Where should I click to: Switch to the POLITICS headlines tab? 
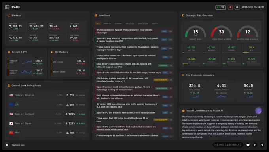130,23
